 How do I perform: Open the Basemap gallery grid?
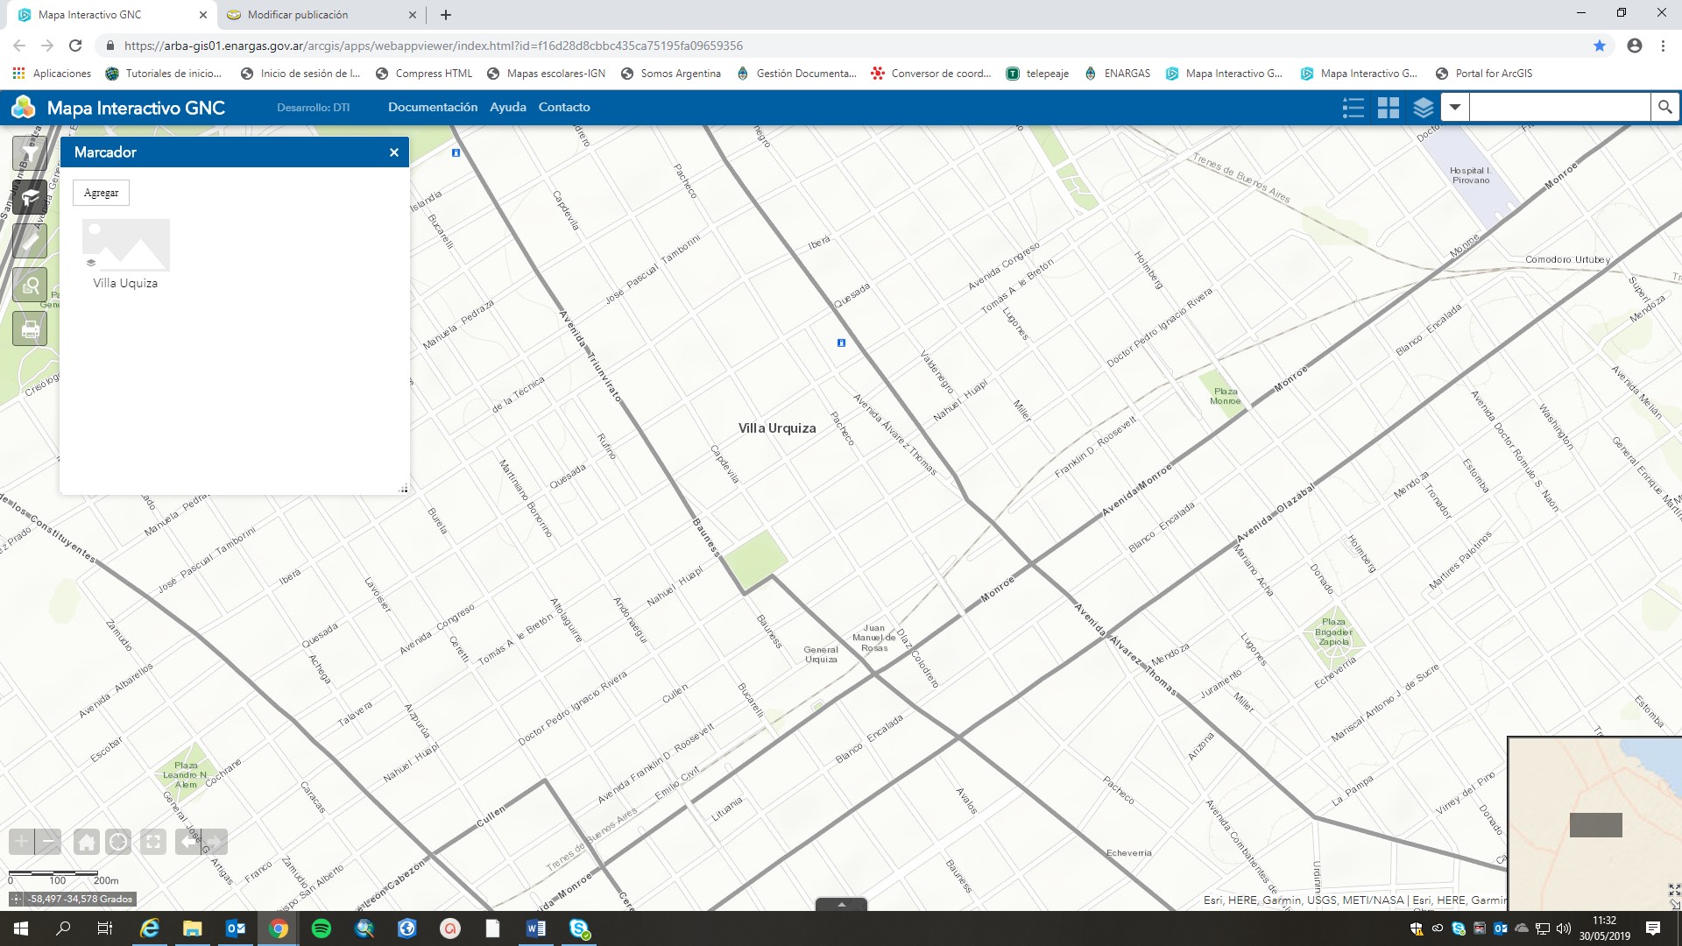tap(1389, 108)
